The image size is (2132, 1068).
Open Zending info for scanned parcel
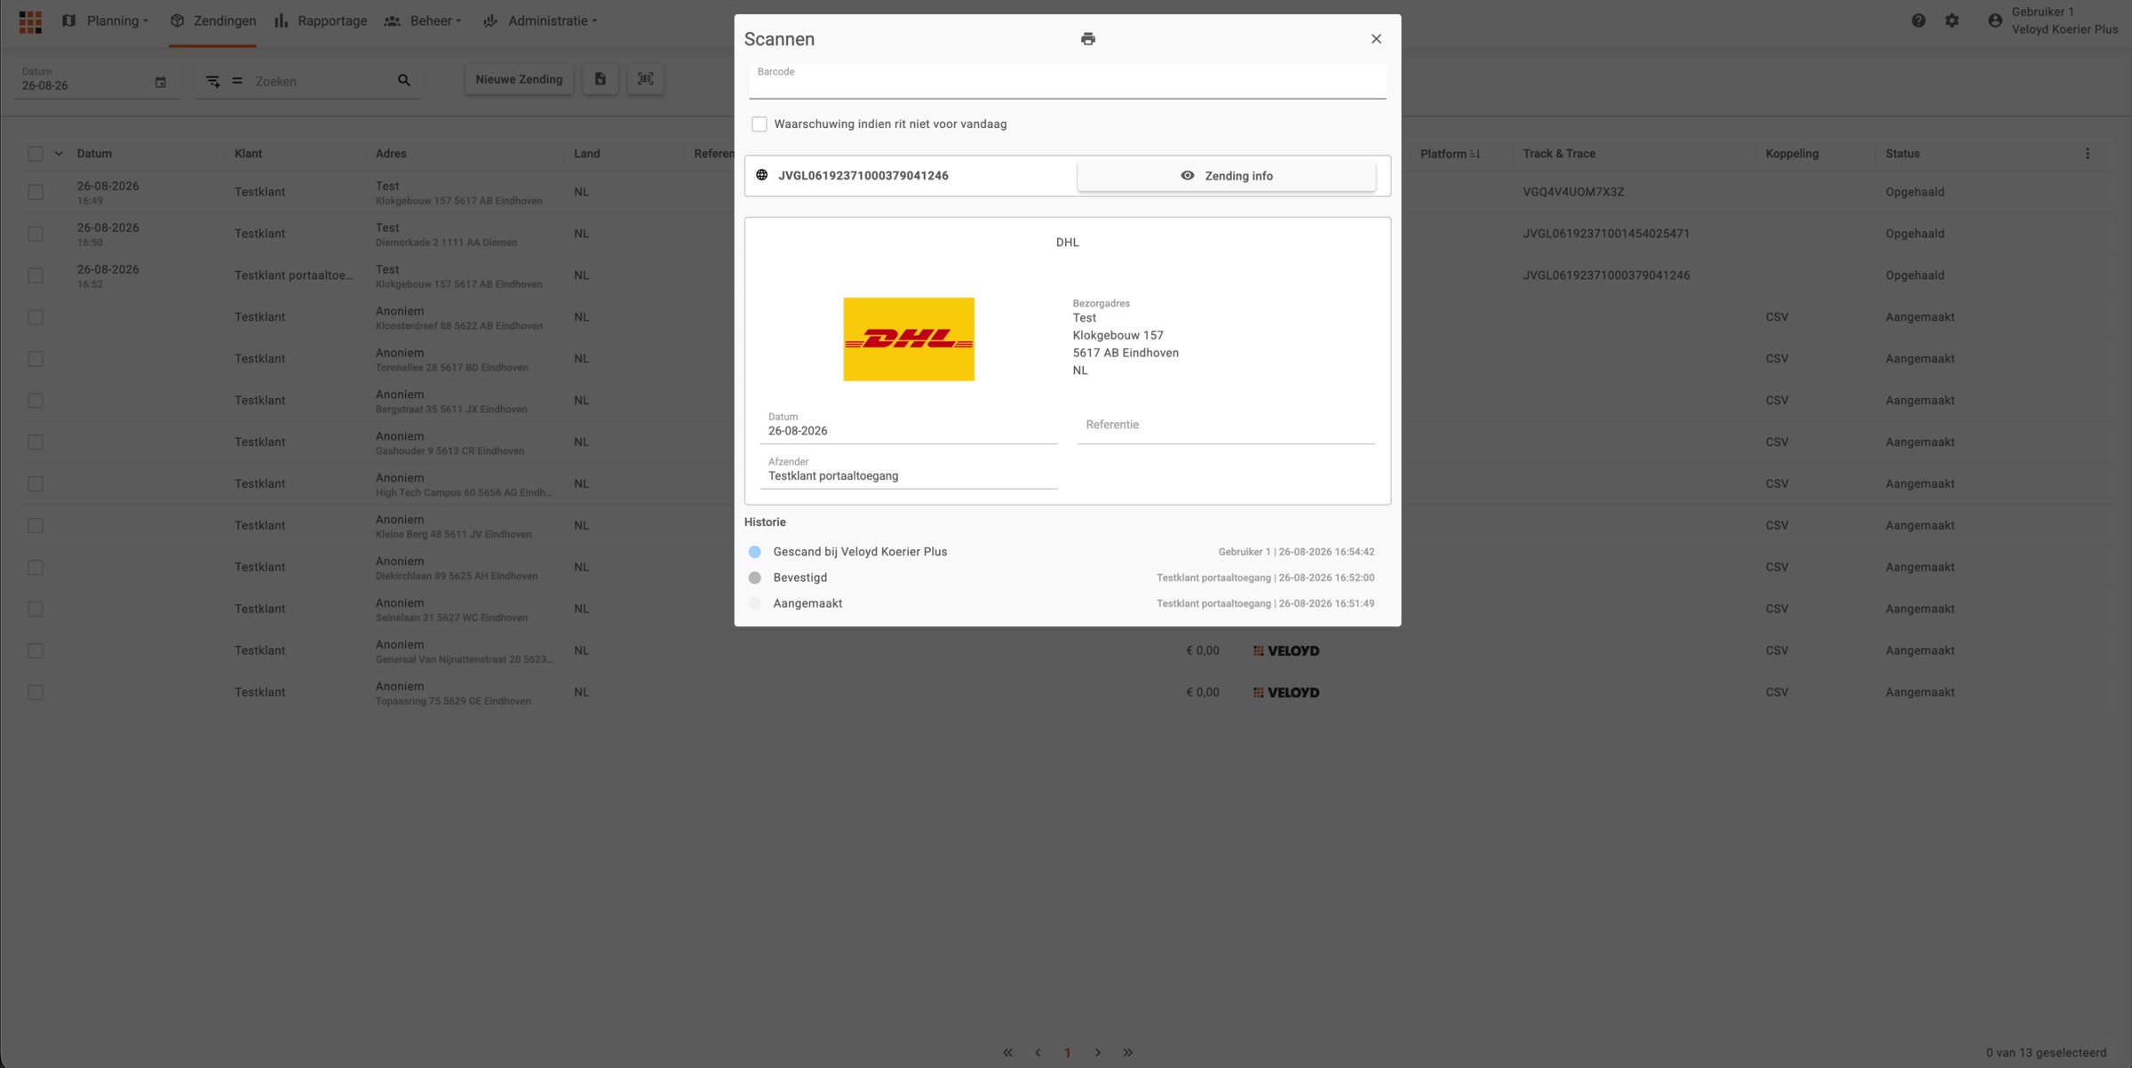coord(1227,176)
